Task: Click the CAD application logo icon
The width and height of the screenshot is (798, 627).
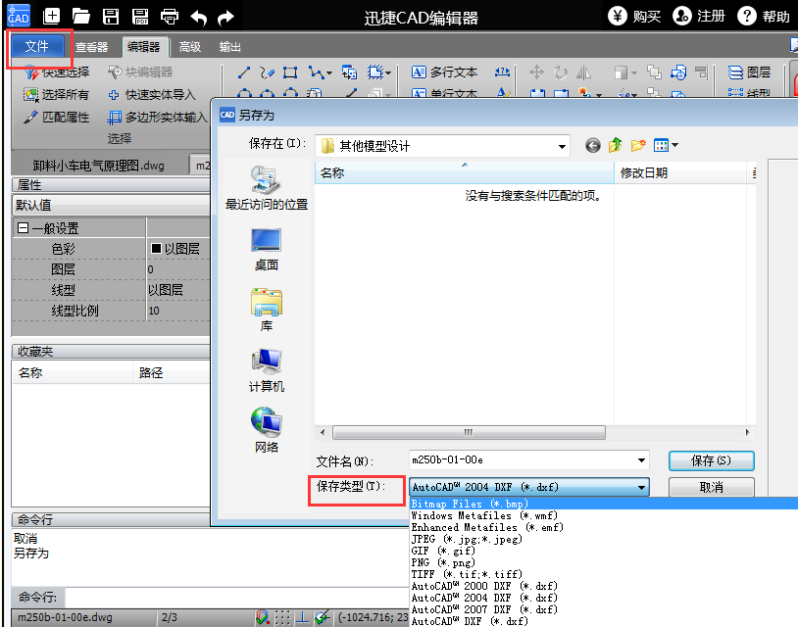Action: click(18, 16)
